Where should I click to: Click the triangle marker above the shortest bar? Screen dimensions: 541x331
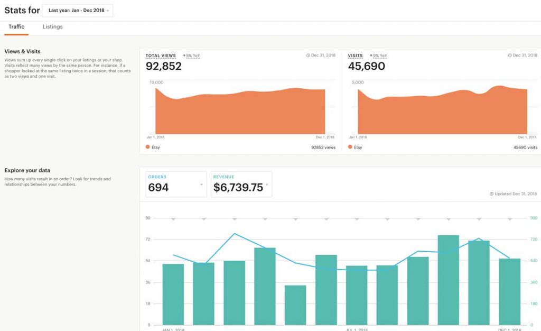pyautogui.click(x=296, y=219)
